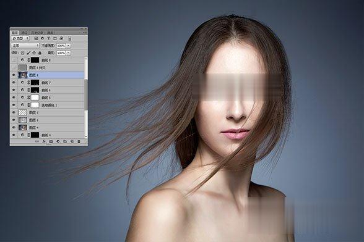Click the create new group folder button
Image resolution: width=364 pixels, height=242 pixels.
(x=65, y=141)
